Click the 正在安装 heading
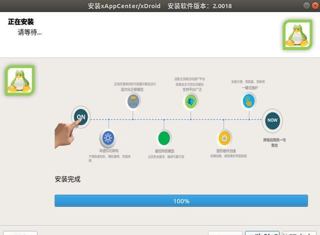 (x=21, y=22)
